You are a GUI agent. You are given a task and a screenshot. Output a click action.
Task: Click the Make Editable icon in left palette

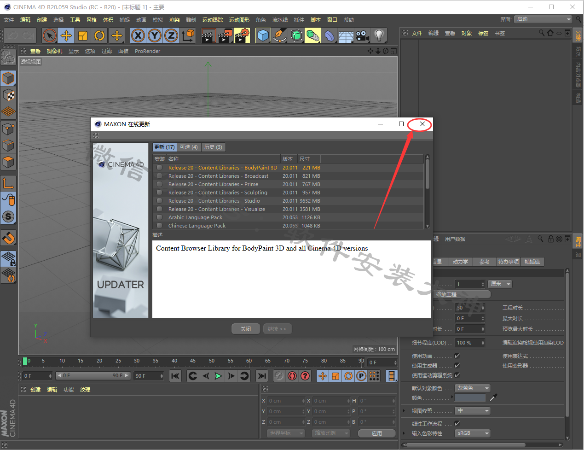(x=8, y=57)
